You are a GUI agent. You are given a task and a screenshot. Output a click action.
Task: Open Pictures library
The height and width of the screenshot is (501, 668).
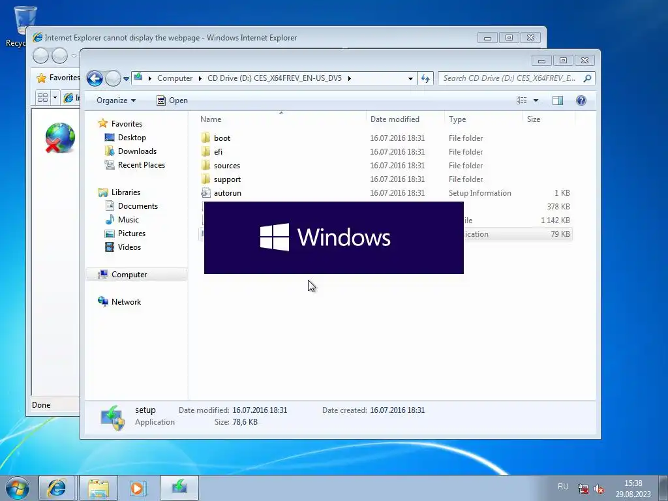pos(132,234)
